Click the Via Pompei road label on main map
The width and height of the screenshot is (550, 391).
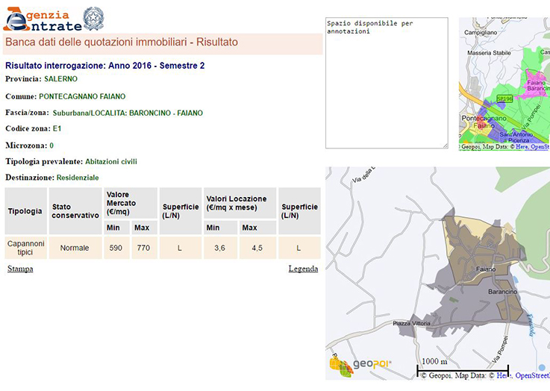click(x=500, y=349)
